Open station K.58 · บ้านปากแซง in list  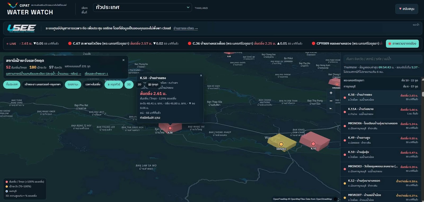381,97
